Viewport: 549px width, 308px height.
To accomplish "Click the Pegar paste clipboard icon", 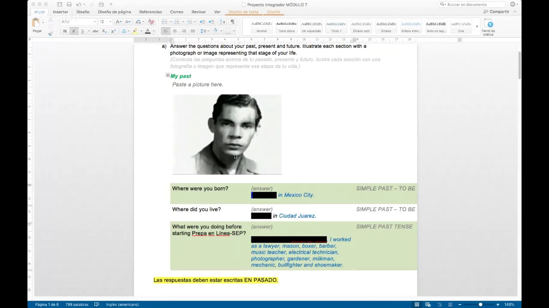I will pyautogui.click(x=36, y=22).
